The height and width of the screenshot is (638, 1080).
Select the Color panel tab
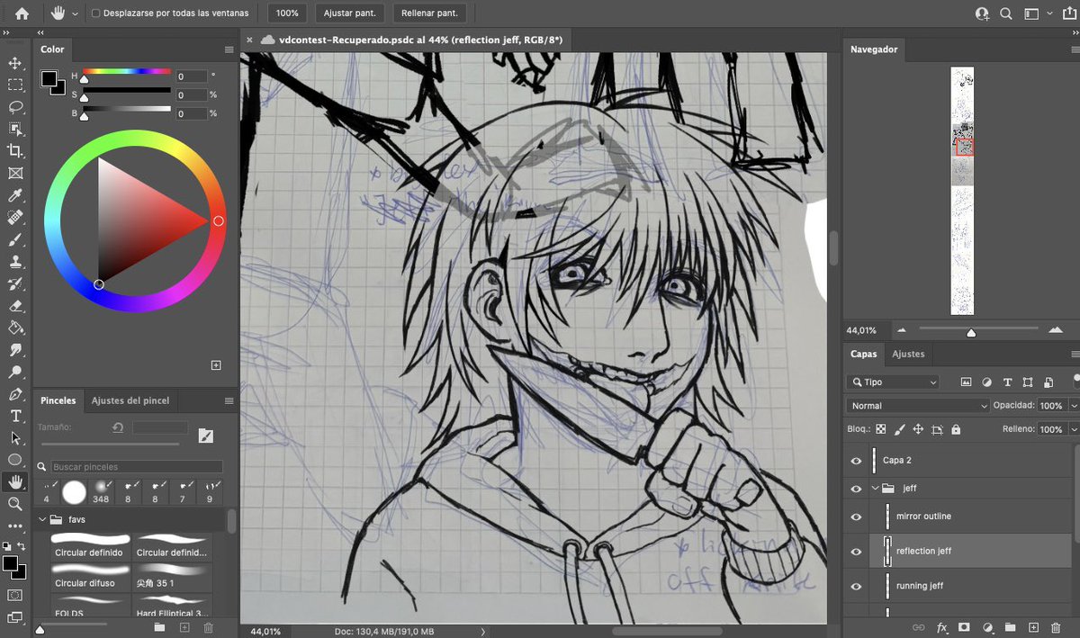pos(52,49)
